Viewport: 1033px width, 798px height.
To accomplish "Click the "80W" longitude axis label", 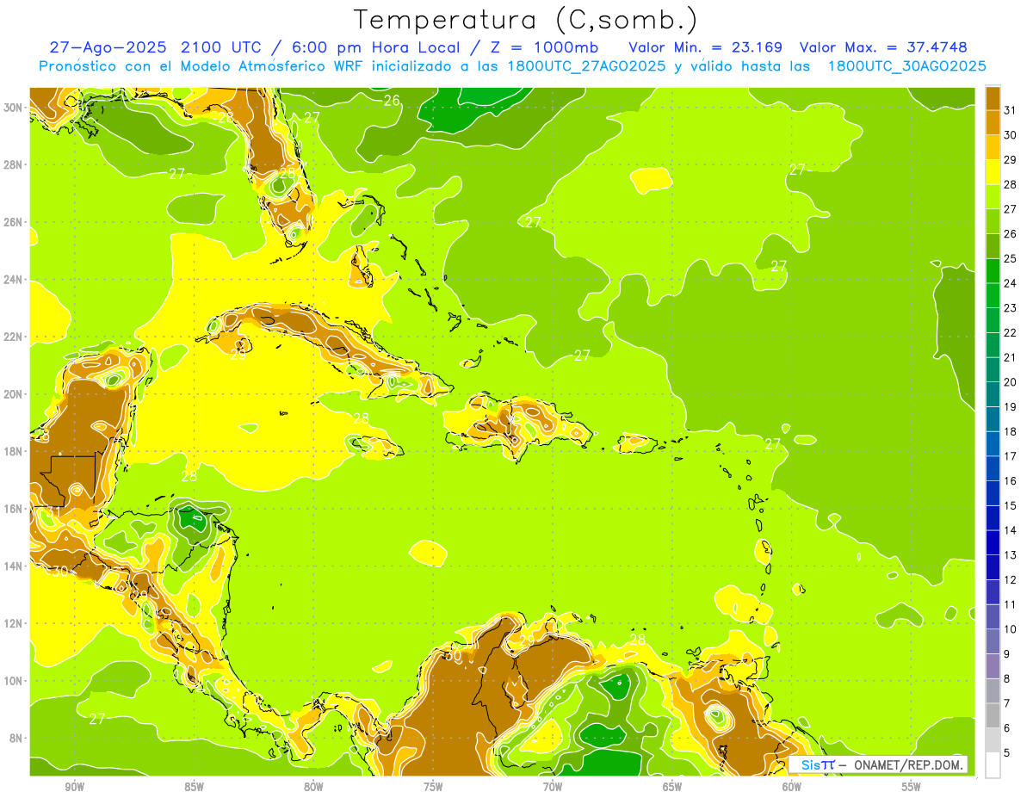I will 313,787.
